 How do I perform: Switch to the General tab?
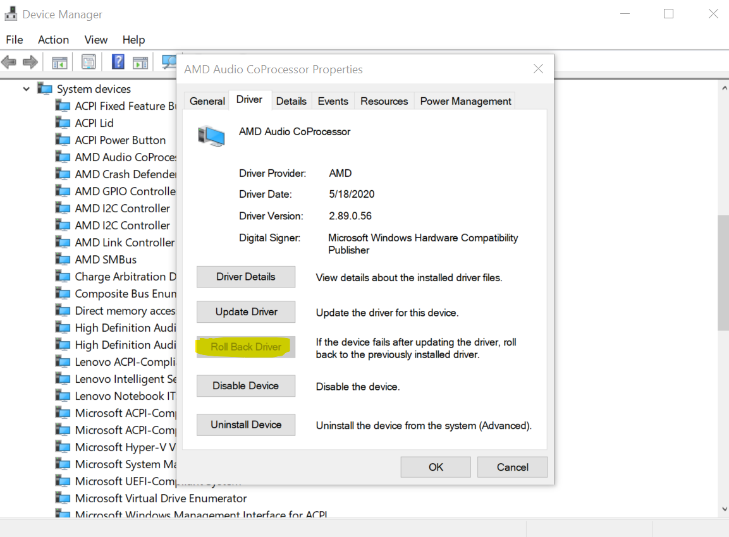coord(207,101)
